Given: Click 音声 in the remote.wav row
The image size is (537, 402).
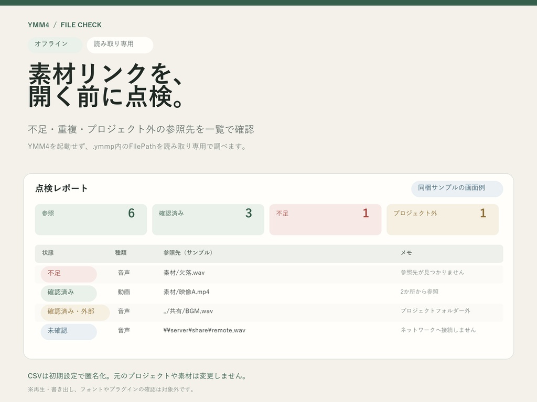Looking at the screenshot, I should (124, 330).
